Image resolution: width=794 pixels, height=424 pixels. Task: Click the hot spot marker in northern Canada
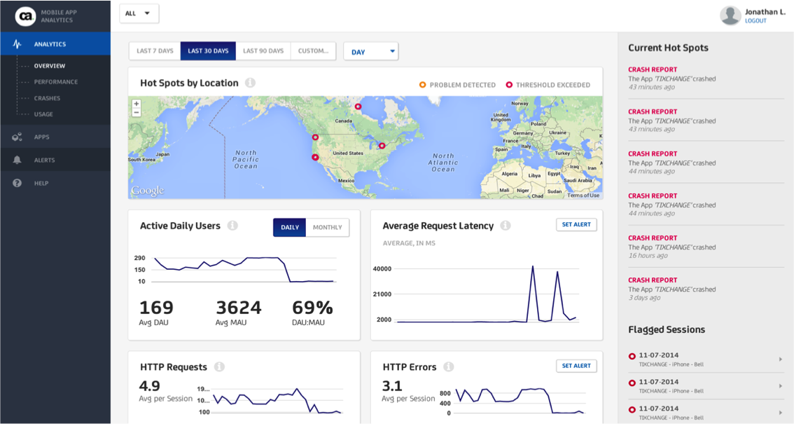point(358,107)
